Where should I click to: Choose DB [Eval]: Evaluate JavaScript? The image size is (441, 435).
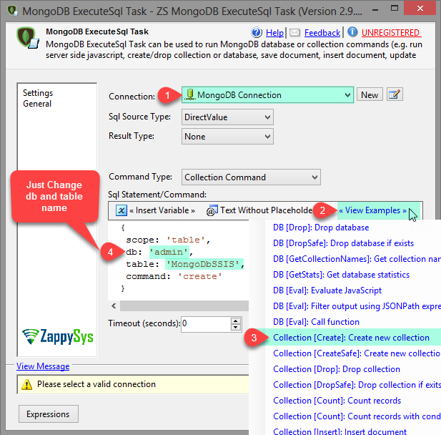coord(327,290)
